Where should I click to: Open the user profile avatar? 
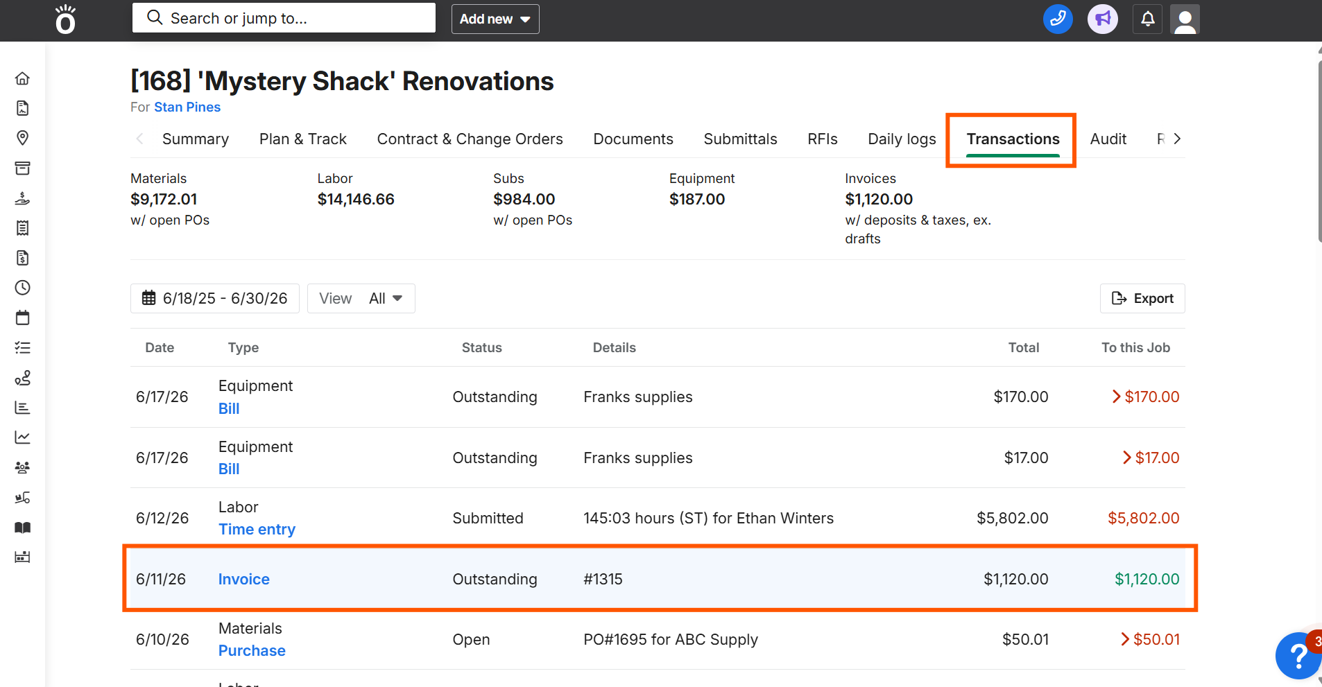[x=1185, y=19]
